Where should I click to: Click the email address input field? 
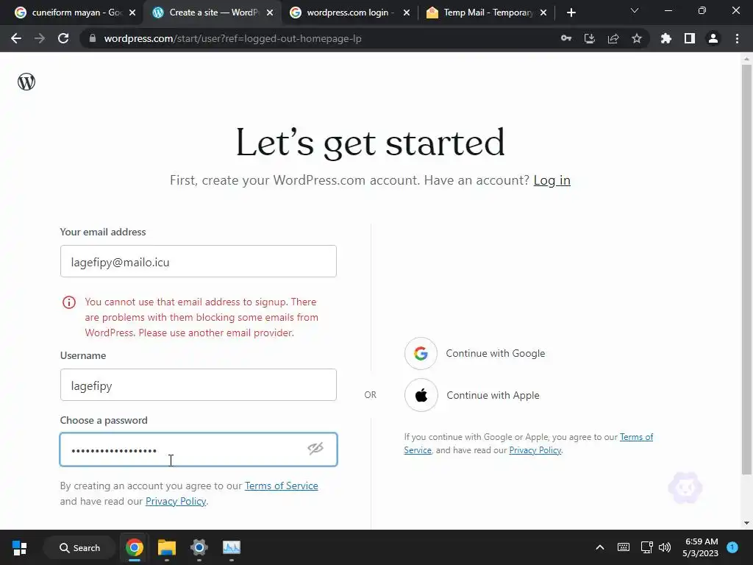click(x=199, y=261)
